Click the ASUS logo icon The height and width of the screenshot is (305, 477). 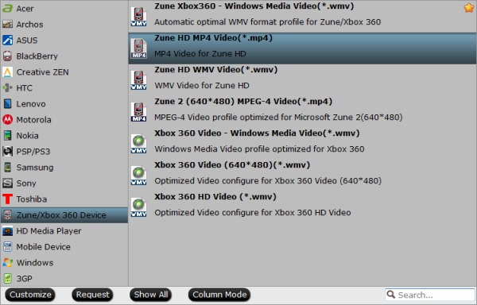click(x=7, y=40)
